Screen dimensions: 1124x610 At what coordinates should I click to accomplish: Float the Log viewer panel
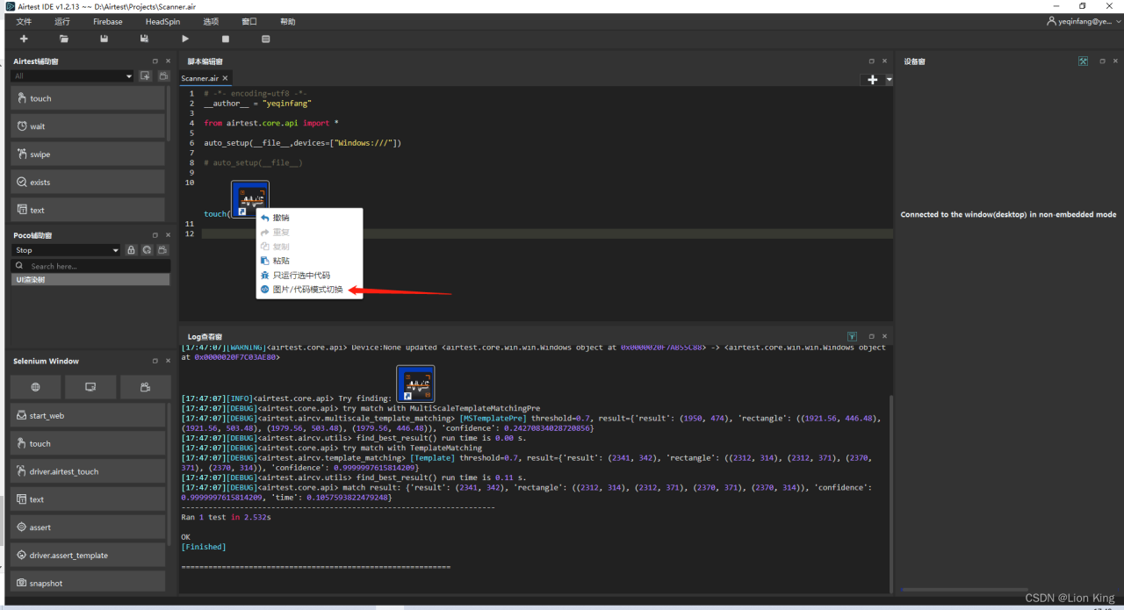[871, 336]
